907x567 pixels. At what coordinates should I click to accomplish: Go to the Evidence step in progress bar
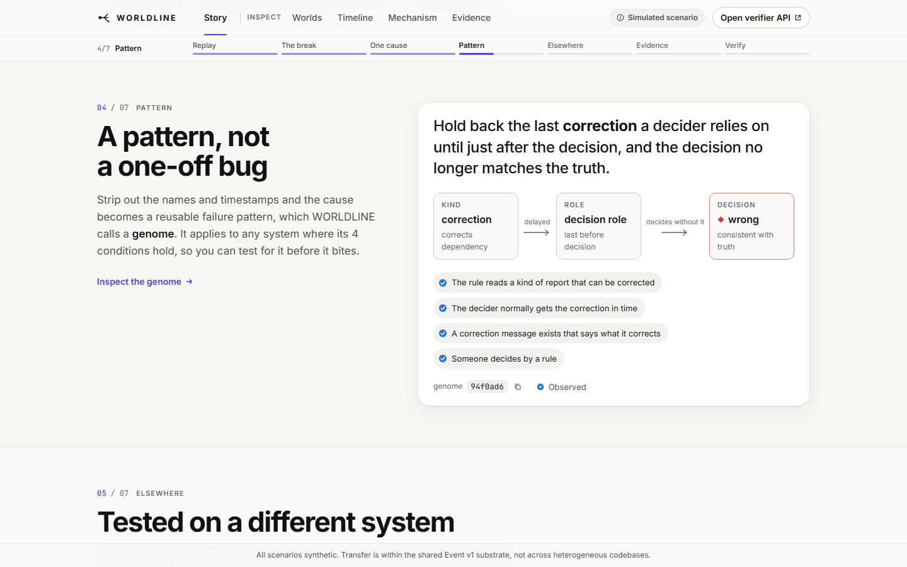(x=678, y=47)
